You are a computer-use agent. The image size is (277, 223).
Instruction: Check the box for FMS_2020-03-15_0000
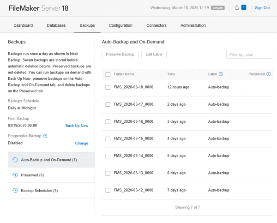(x=108, y=139)
